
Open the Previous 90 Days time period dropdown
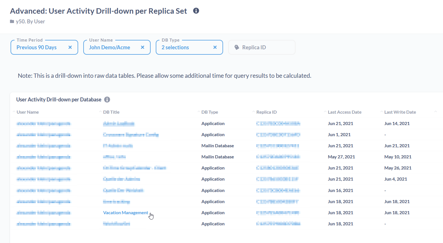[x=37, y=48]
